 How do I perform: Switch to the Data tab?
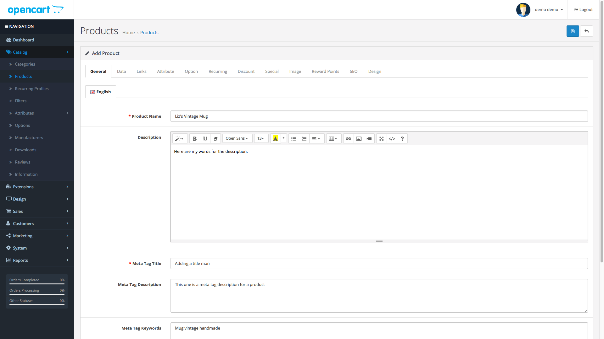click(x=121, y=71)
